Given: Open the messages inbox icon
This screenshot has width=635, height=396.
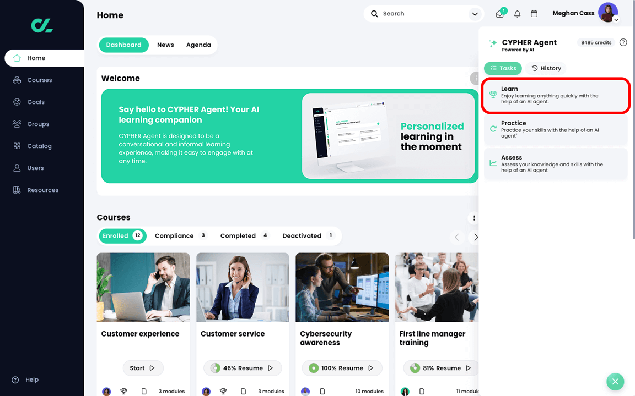Looking at the screenshot, I should tap(500, 14).
